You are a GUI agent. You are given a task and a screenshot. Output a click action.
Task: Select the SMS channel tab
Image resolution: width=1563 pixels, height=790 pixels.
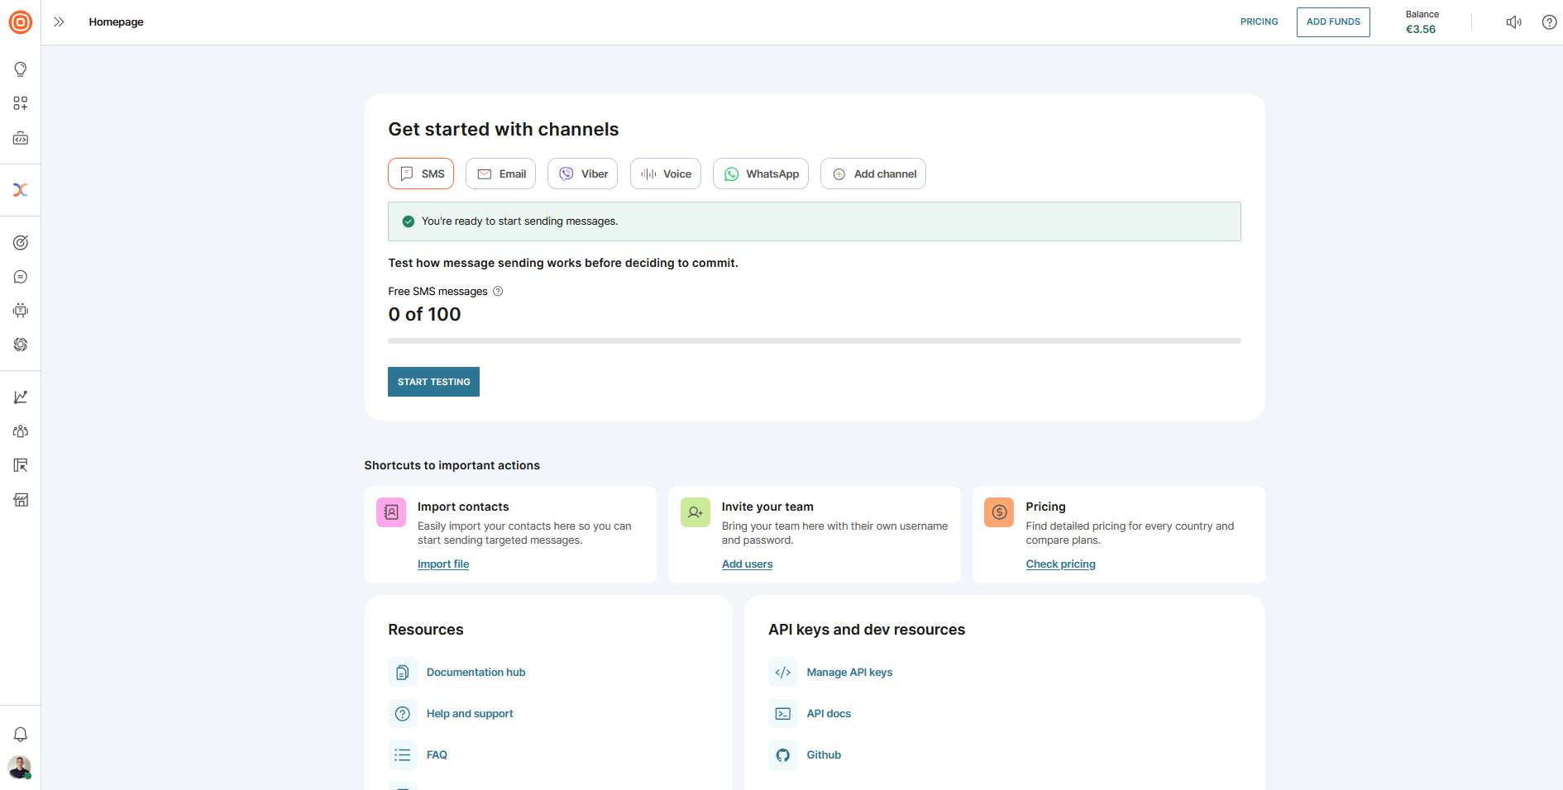(421, 174)
